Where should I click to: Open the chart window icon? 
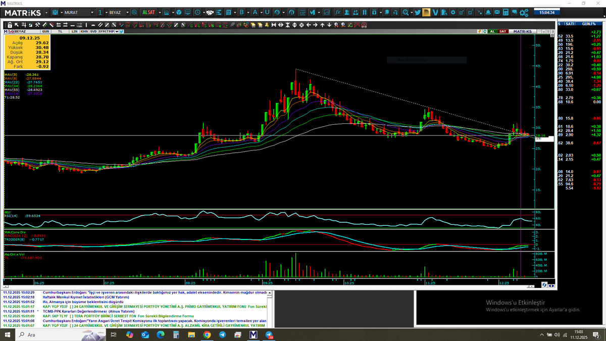tap(167, 12)
